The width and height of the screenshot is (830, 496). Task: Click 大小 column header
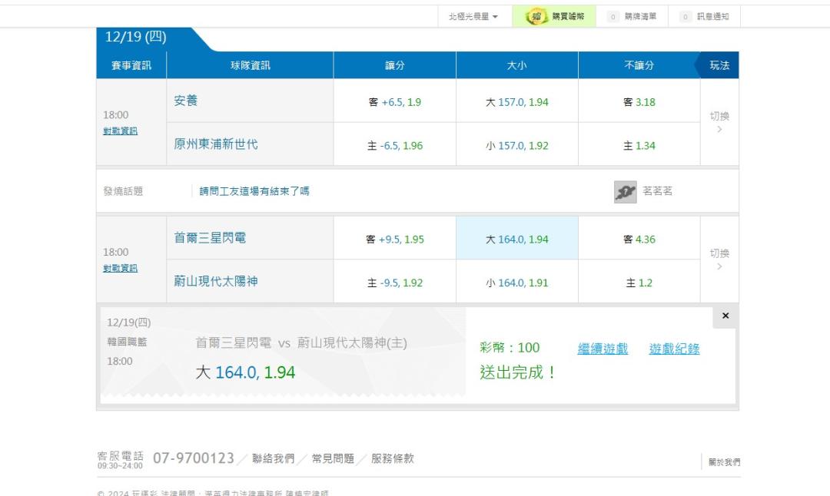(516, 65)
